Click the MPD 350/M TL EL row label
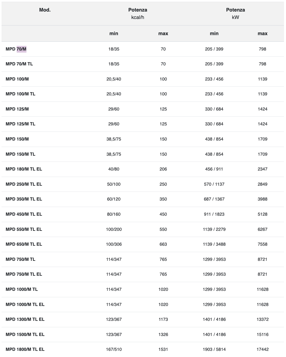286x357 pixels. click(24, 199)
